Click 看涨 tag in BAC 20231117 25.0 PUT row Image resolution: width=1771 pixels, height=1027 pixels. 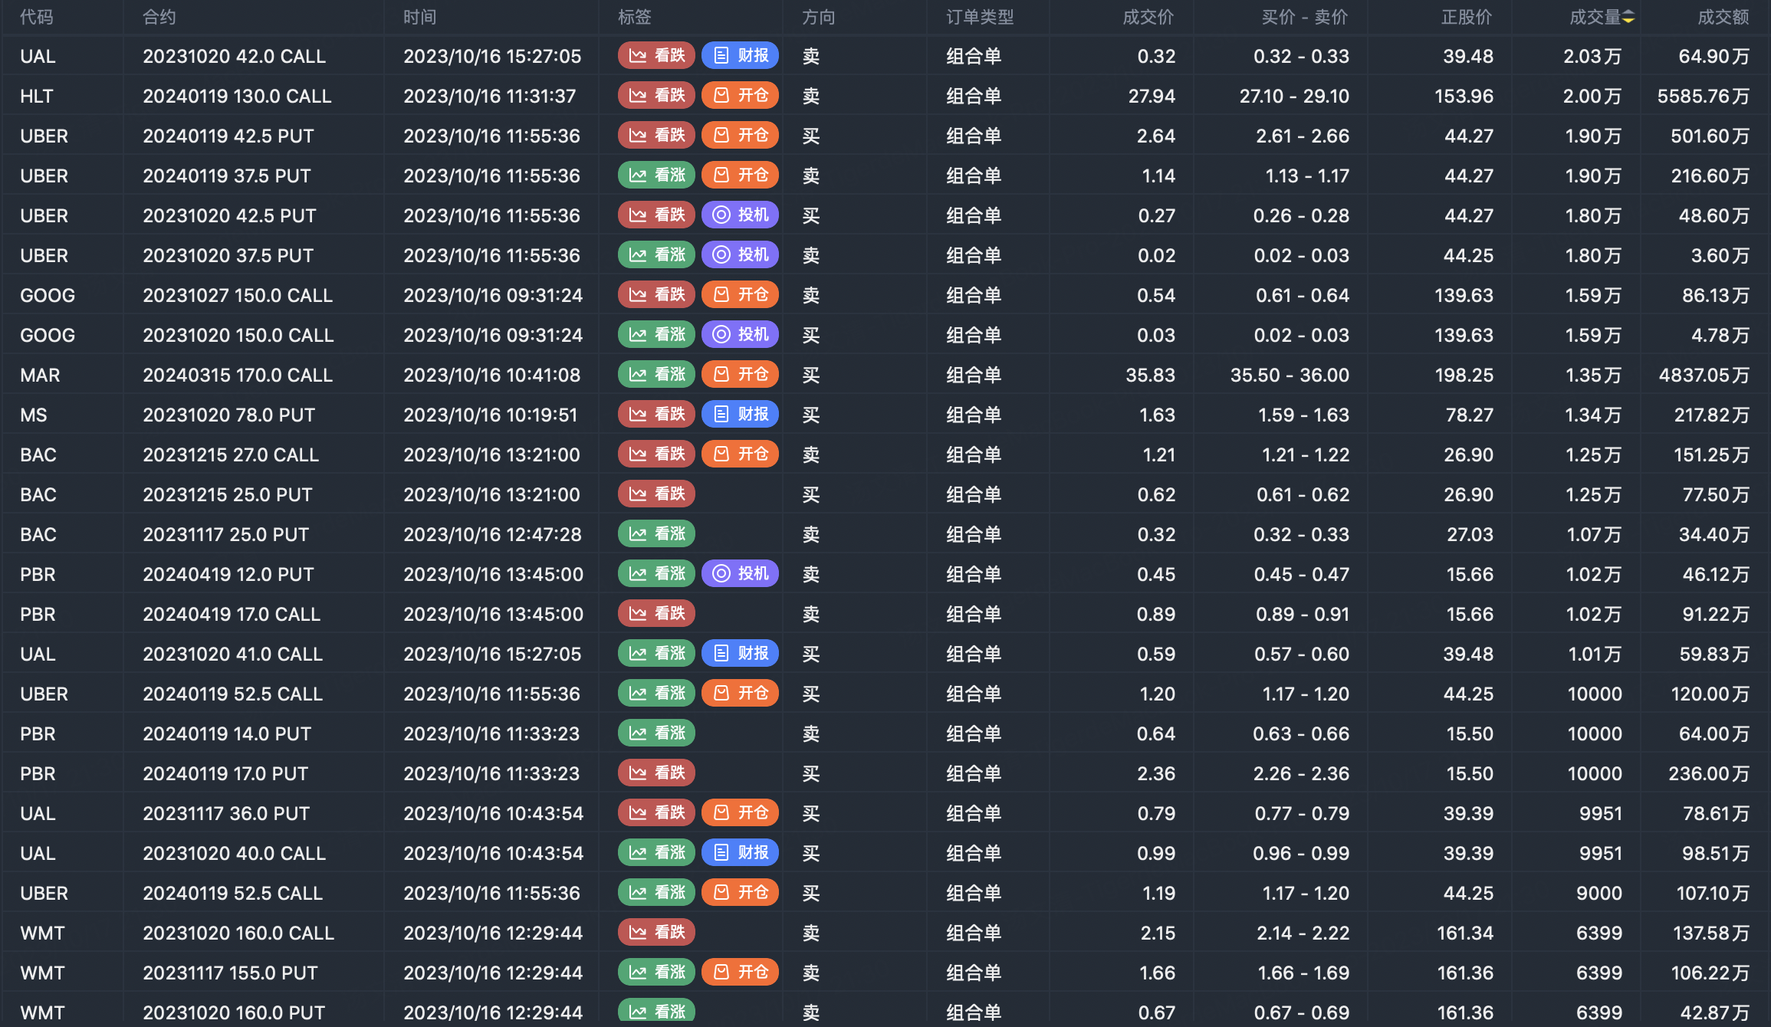point(656,533)
